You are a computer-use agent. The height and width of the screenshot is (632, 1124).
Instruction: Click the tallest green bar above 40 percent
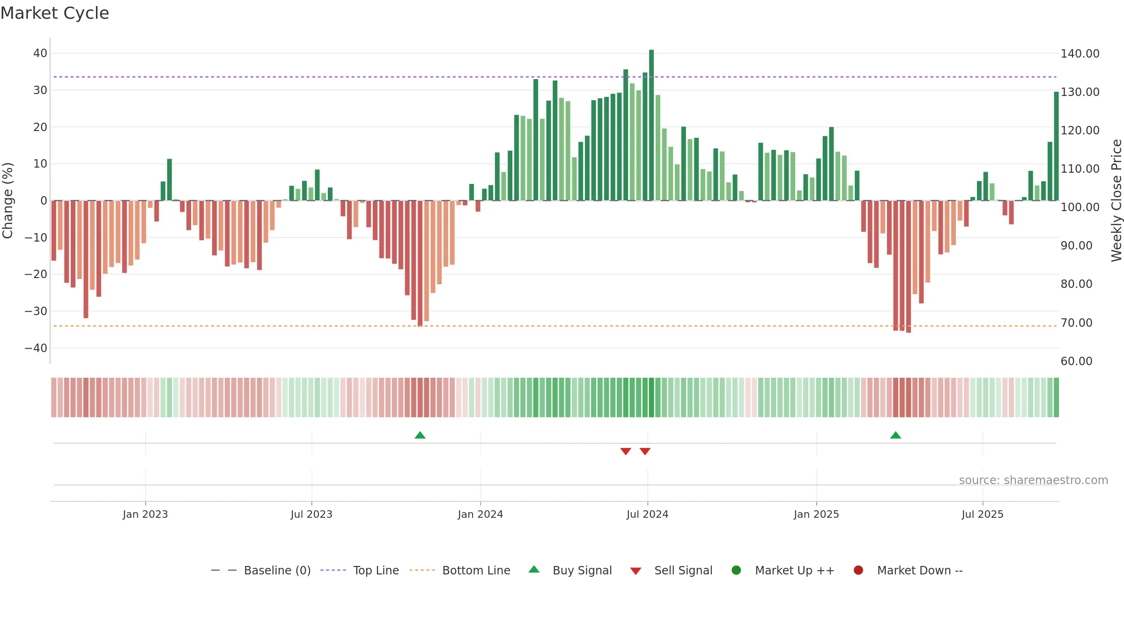(x=651, y=125)
